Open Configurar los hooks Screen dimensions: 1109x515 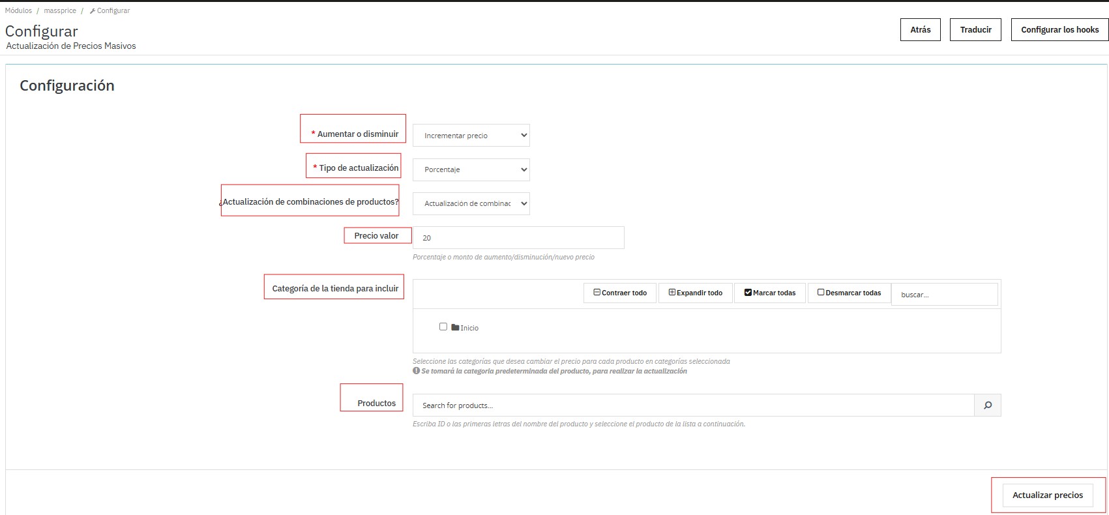click(1059, 30)
